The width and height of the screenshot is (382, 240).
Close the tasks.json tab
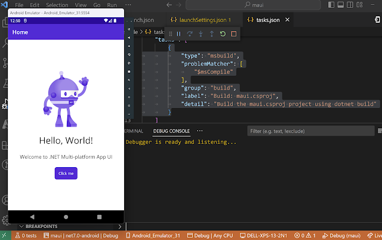(288, 20)
